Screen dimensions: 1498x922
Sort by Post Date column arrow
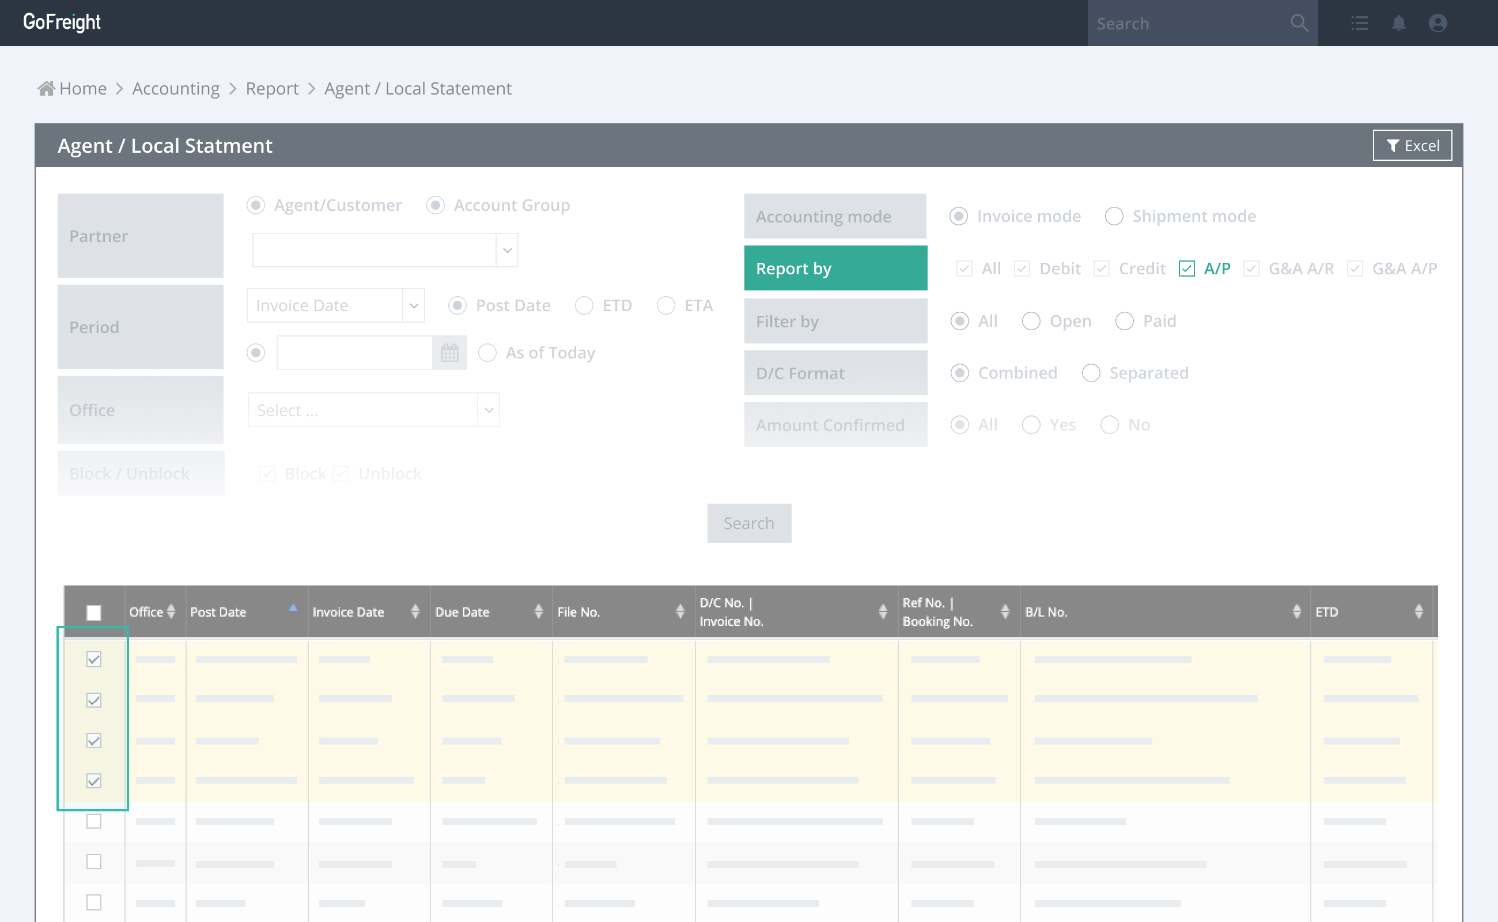293,607
